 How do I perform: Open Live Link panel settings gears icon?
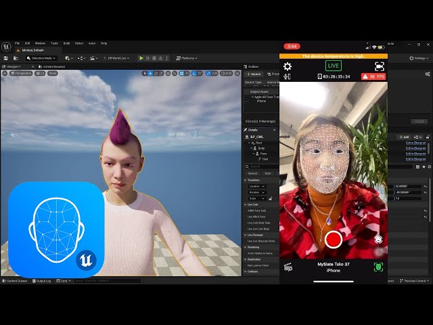point(428,74)
